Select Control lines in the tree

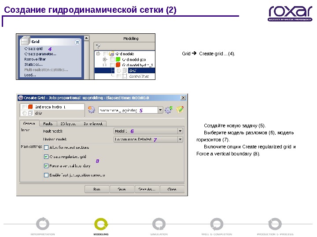tap(139, 76)
